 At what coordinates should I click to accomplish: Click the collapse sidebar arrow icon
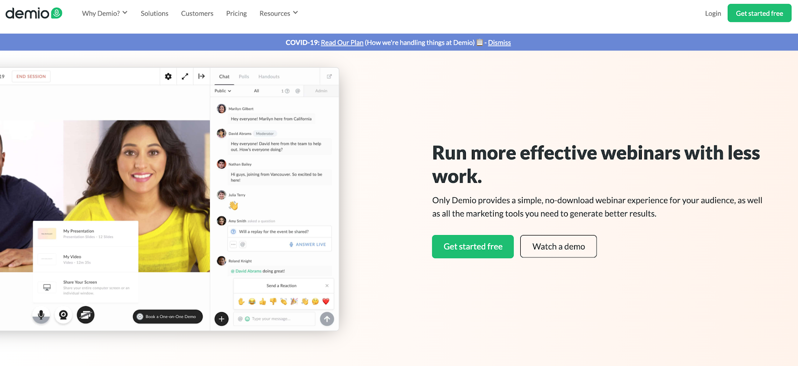click(201, 76)
